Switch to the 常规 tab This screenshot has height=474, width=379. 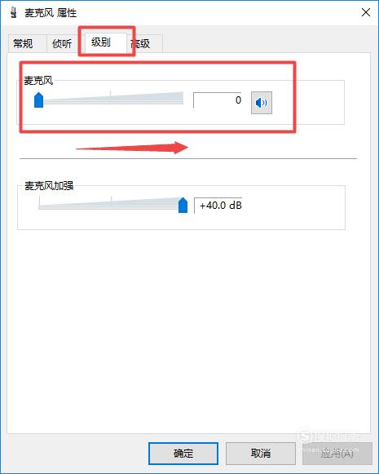click(24, 44)
